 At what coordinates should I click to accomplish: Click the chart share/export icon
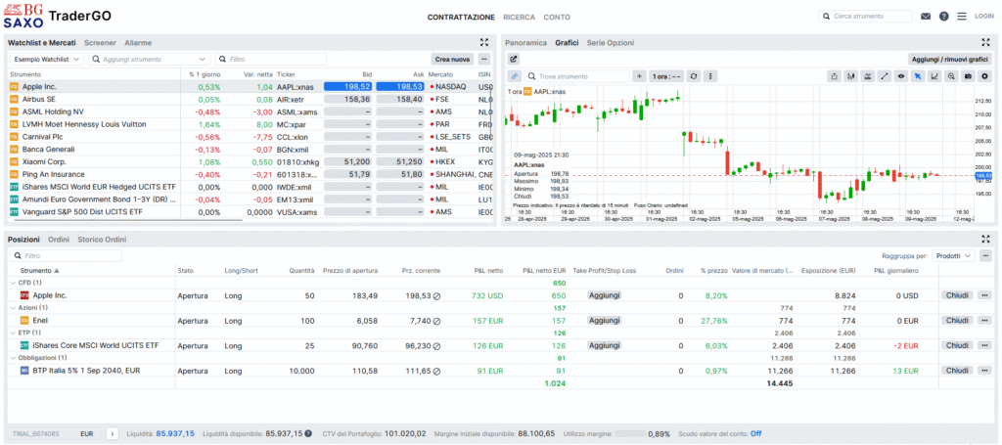834,76
